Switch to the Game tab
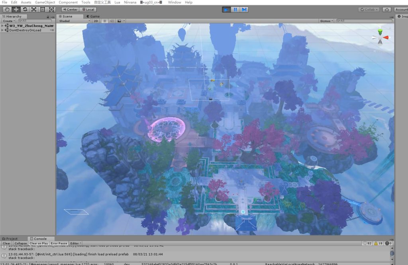Image resolution: width=408 pixels, height=265 pixels. [93, 16]
